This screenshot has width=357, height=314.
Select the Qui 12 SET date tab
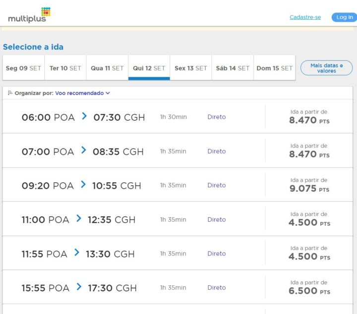(x=149, y=68)
